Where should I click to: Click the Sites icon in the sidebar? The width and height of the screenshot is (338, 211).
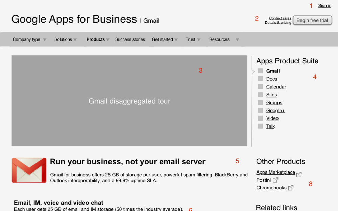(x=260, y=95)
